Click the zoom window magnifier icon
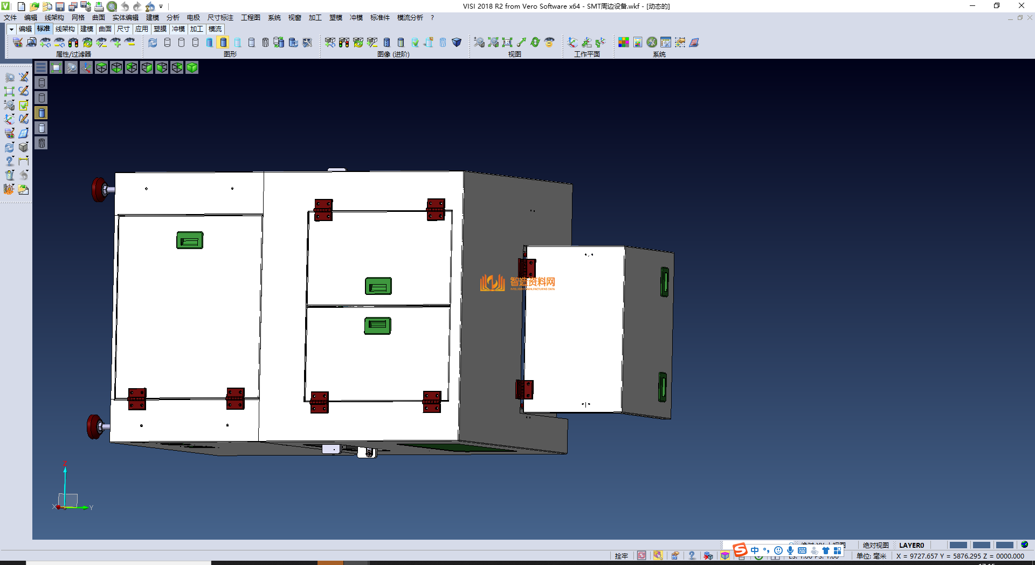This screenshot has width=1035, height=565. pyautogui.click(x=71, y=67)
